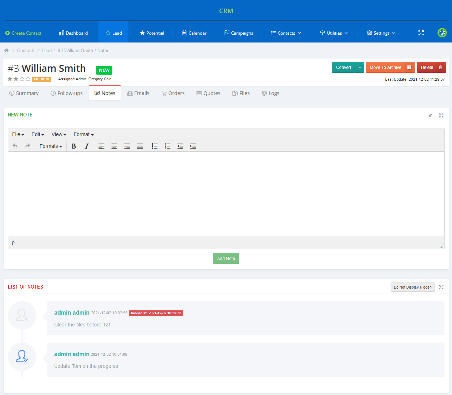Open Convert dropdown arrow
Image resolution: width=452 pixels, height=395 pixels.
pyautogui.click(x=360, y=67)
